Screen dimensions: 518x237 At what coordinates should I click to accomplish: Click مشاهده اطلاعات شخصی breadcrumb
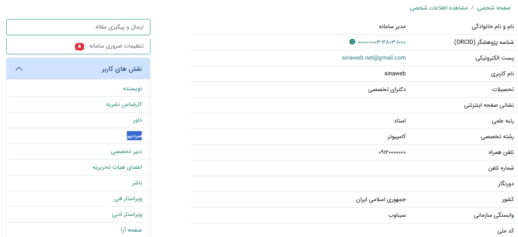tap(439, 8)
